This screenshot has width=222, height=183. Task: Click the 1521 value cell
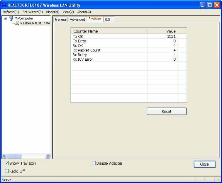tap(163, 37)
